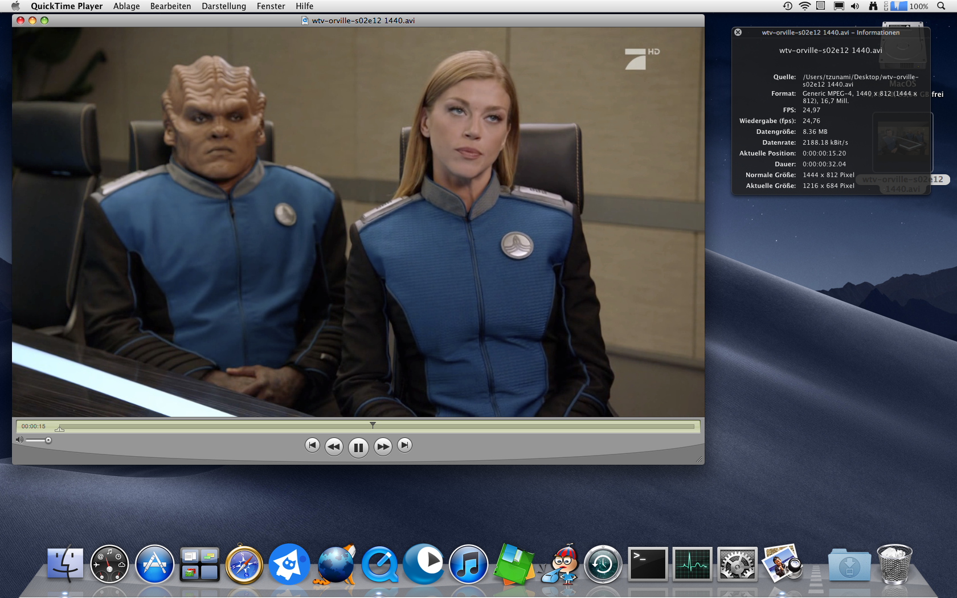Click the movie file proxy icon in title bar

(305, 21)
